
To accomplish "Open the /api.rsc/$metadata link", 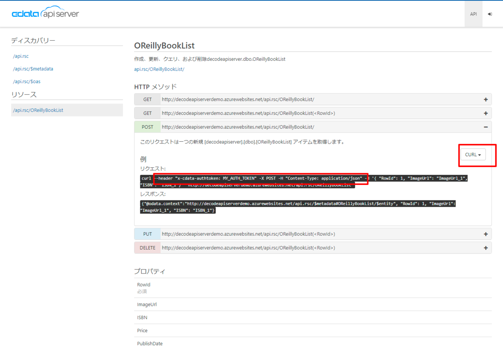I will click(33, 69).
